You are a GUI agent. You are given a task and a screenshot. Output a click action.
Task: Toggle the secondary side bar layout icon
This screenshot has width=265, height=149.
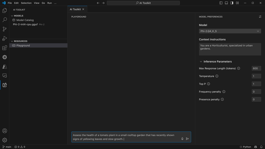232,3
